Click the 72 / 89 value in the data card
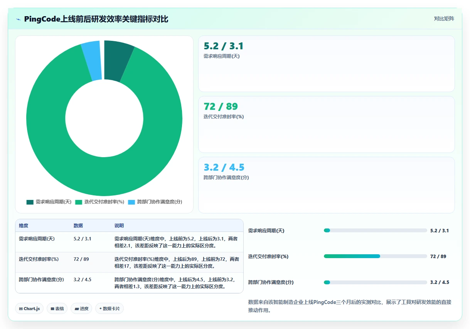The width and height of the screenshot is (470, 329). pos(221,107)
